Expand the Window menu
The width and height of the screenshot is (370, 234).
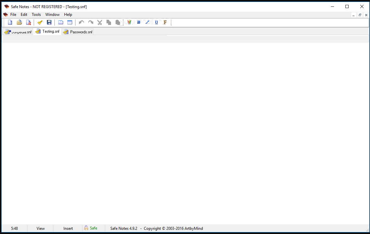(52, 15)
